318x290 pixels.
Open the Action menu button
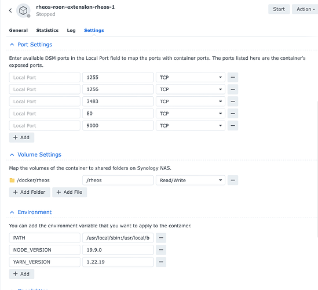click(x=305, y=9)
